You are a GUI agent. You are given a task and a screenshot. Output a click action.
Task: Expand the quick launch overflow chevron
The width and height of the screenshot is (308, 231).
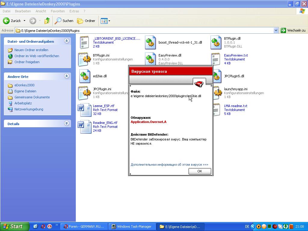[x=57, y=225]
